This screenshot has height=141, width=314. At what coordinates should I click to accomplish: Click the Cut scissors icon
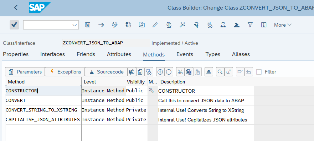(x=180, y=72)
